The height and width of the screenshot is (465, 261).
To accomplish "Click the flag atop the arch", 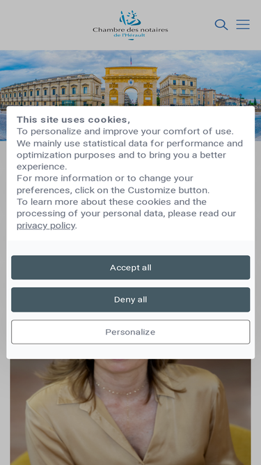I will pos(131,61).
